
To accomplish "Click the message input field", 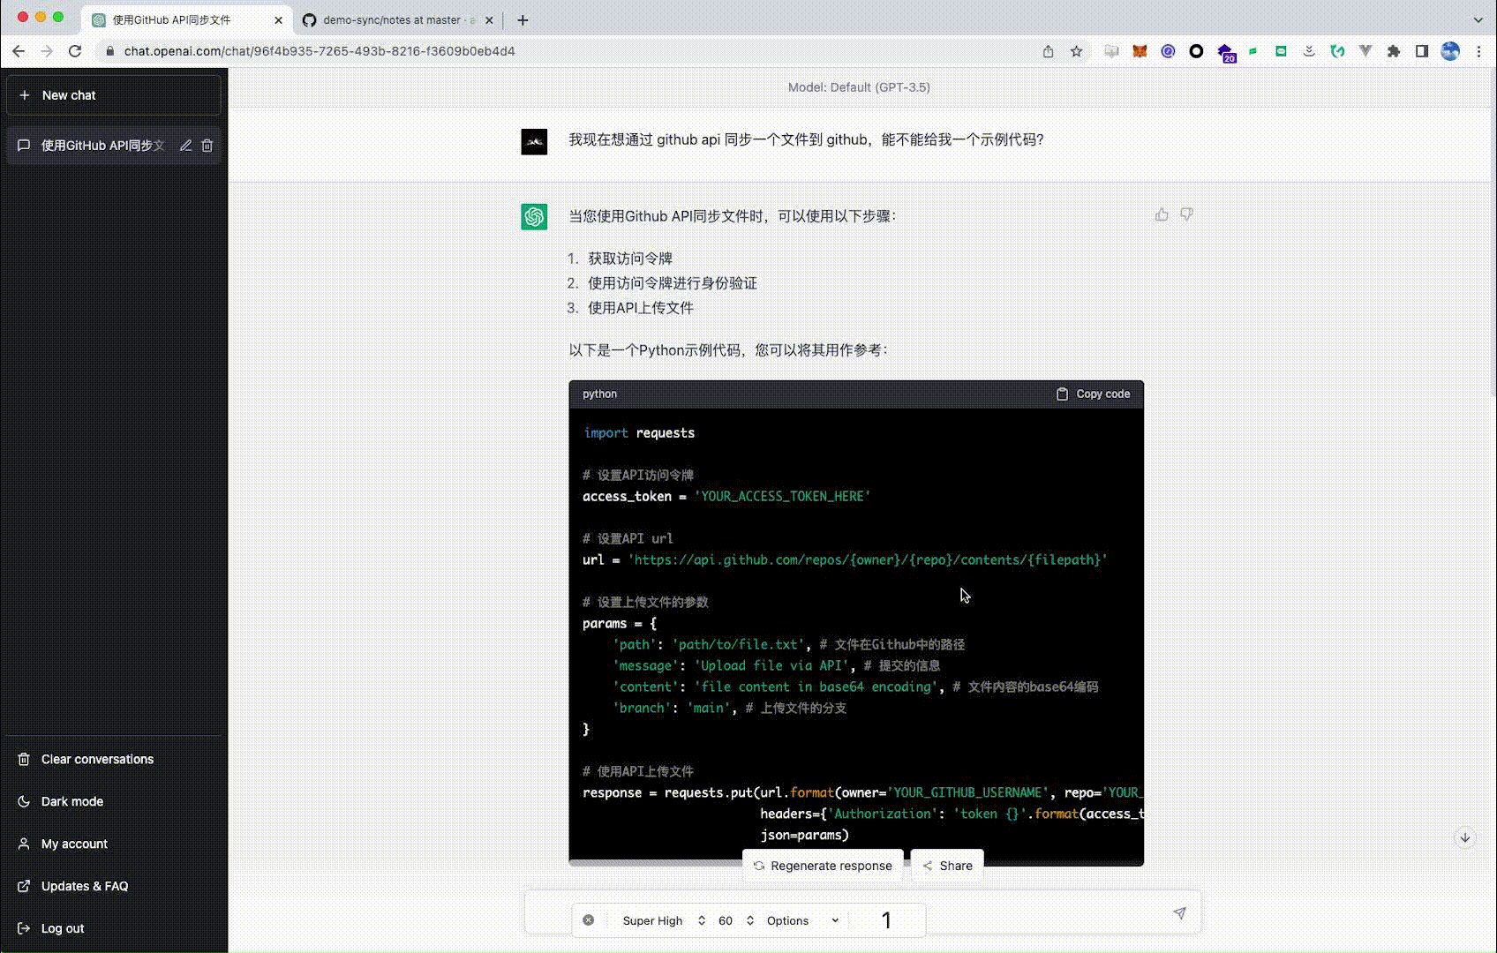I will click(863, 912).
